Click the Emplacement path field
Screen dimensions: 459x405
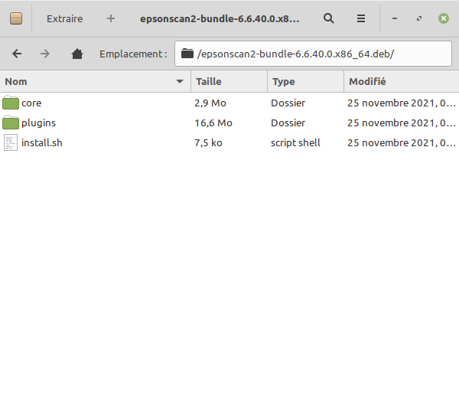(313, 54)
